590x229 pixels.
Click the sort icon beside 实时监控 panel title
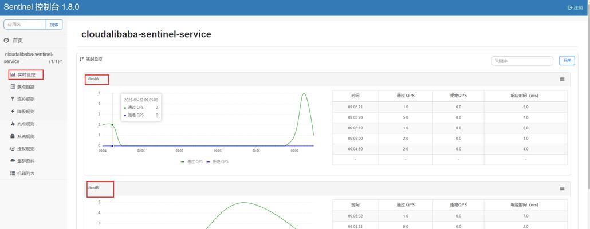[x=82, y=60]
